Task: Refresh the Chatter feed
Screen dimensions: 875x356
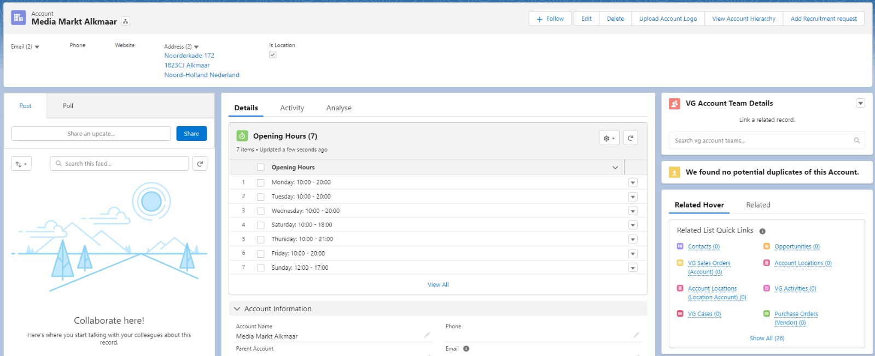Action: (x=200, y=163)
